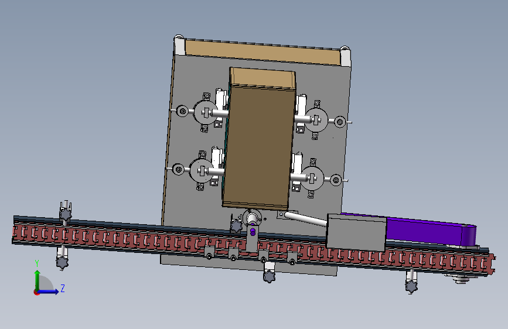Click the blue Z axis of the triad
The height and width of the screenshot is (329, 508).
pyautogui.click(x=49, y=292)
